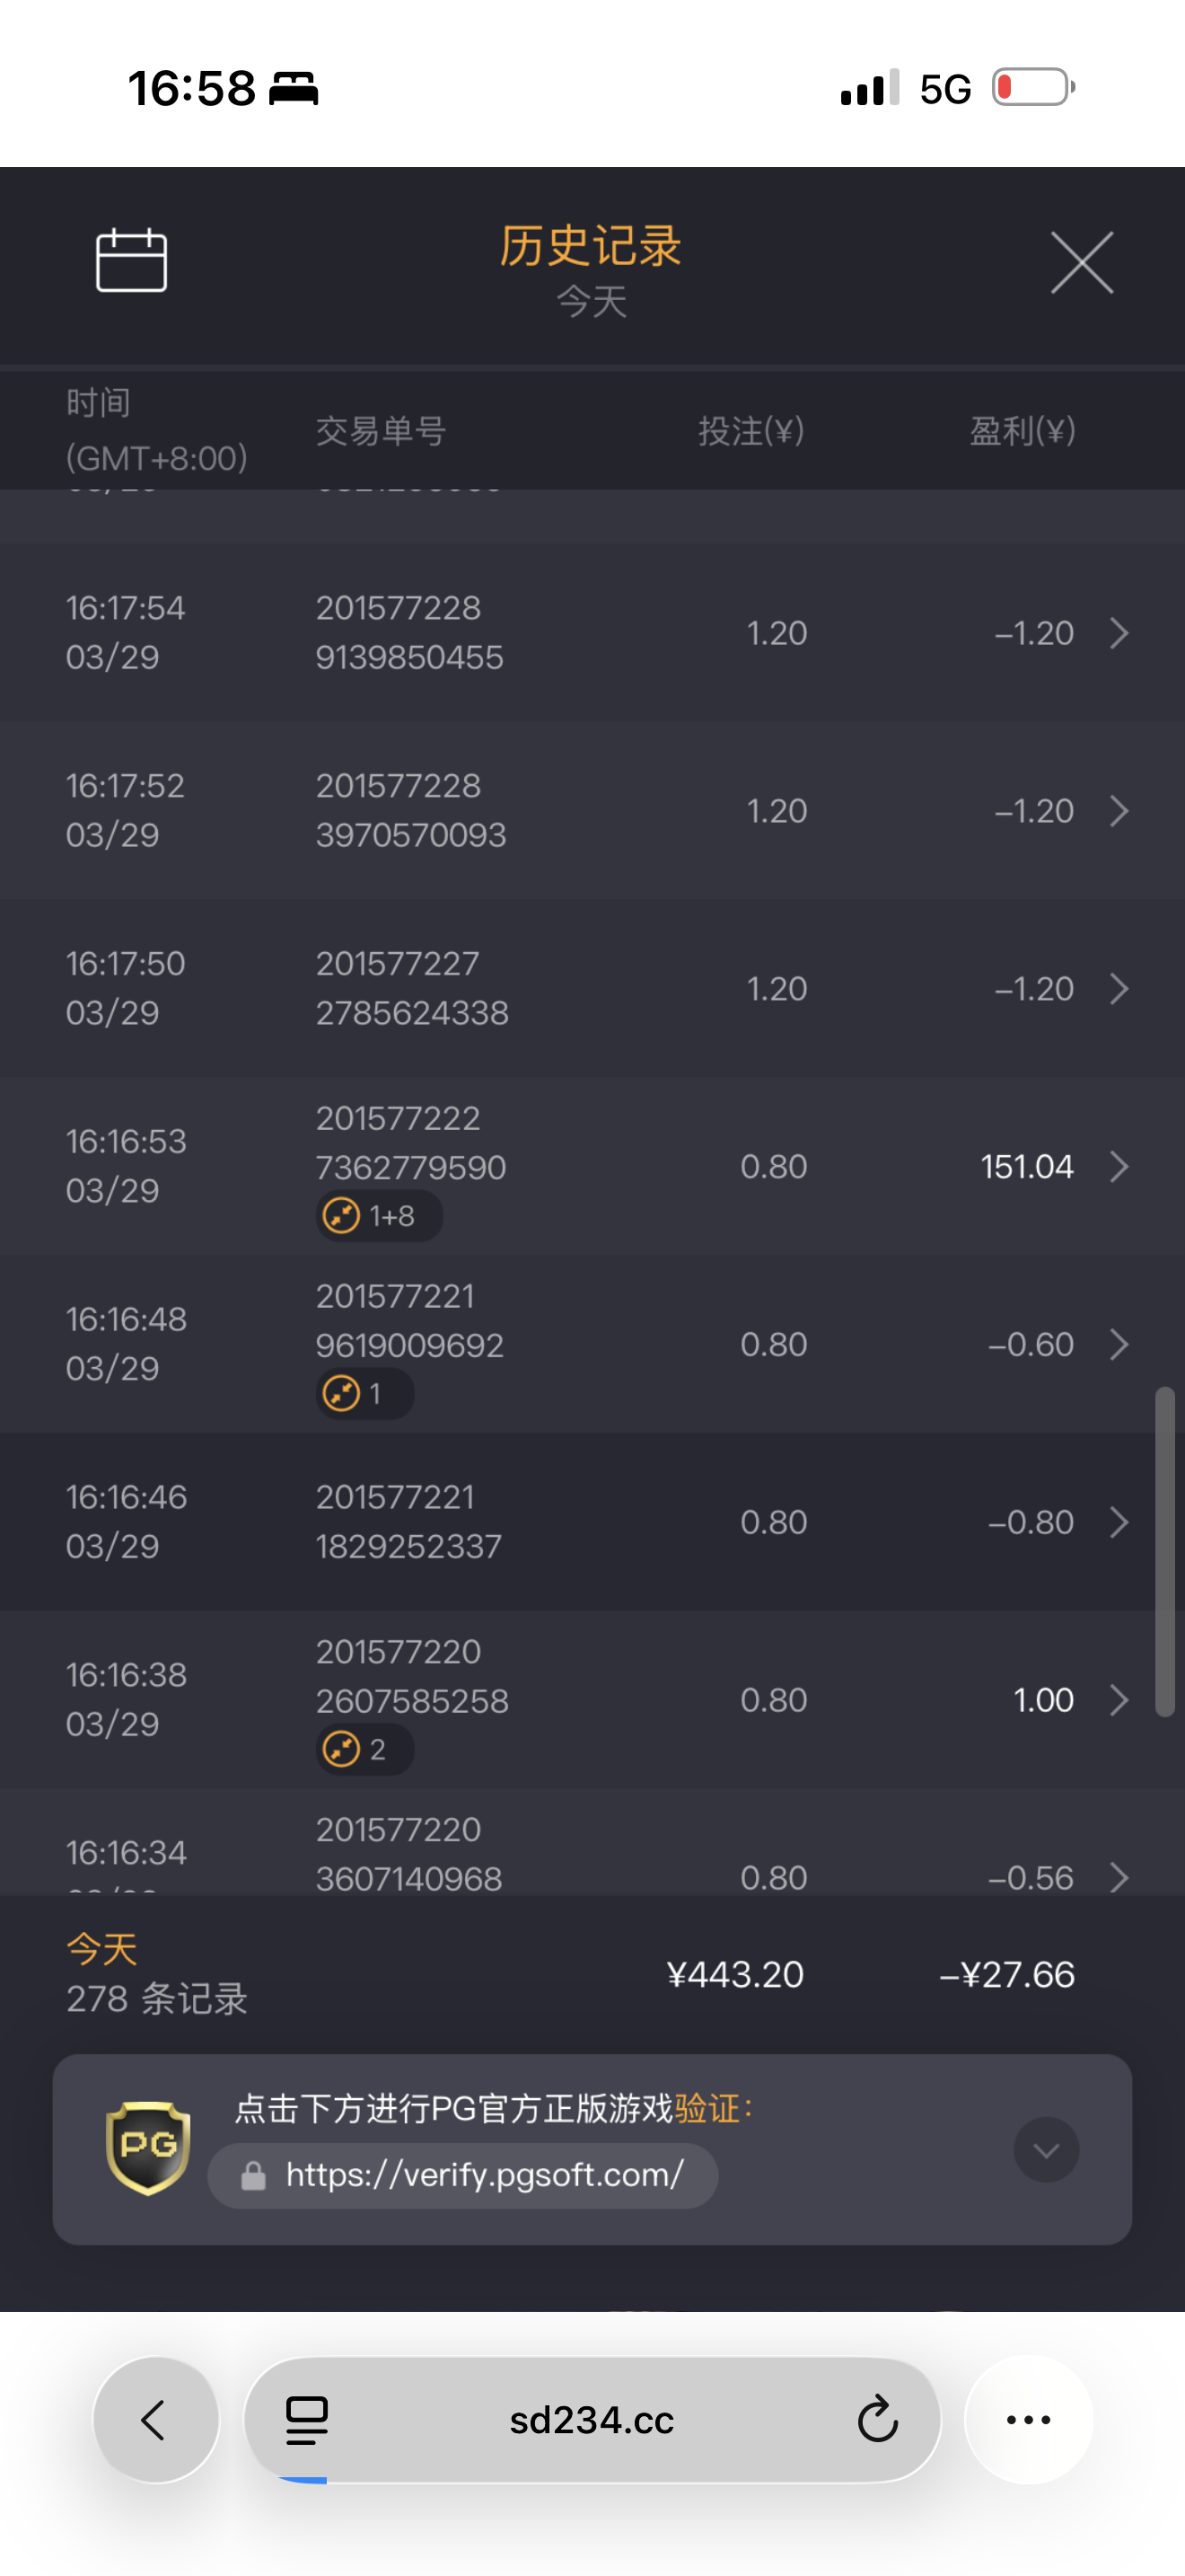
Task: Expand details of 16:17:54 record
Action: 1119,633
